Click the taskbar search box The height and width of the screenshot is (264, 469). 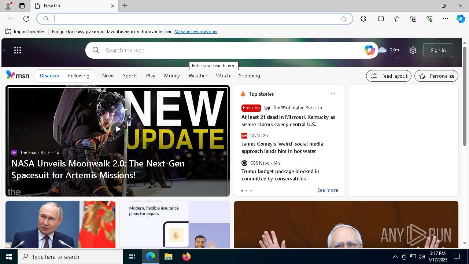(x=70, y=257)
